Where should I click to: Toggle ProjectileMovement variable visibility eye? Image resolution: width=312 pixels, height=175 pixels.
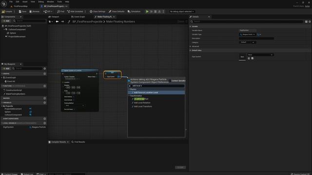tap(30, 109)
